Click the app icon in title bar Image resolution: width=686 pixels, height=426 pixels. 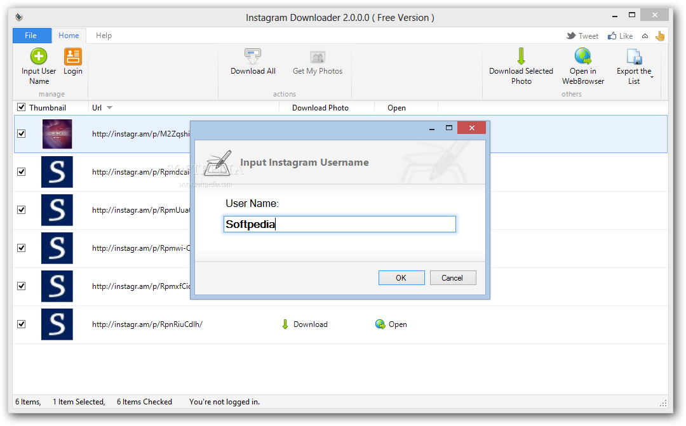(x=19, y=18)
